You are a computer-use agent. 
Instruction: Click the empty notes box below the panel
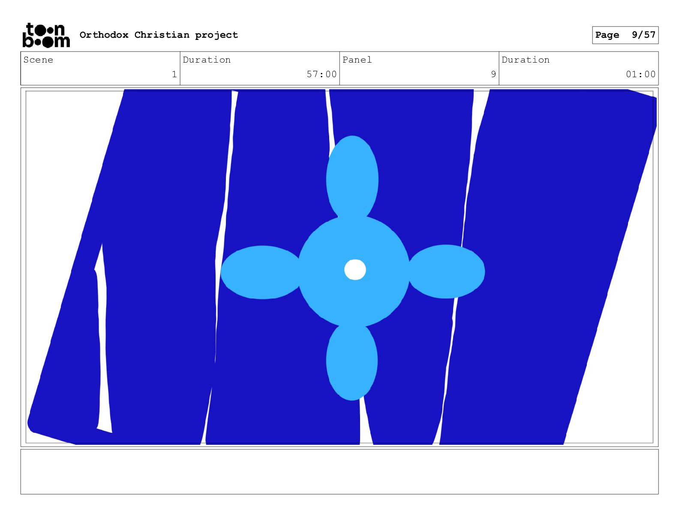pyautogui.click(x=339, y=472)
